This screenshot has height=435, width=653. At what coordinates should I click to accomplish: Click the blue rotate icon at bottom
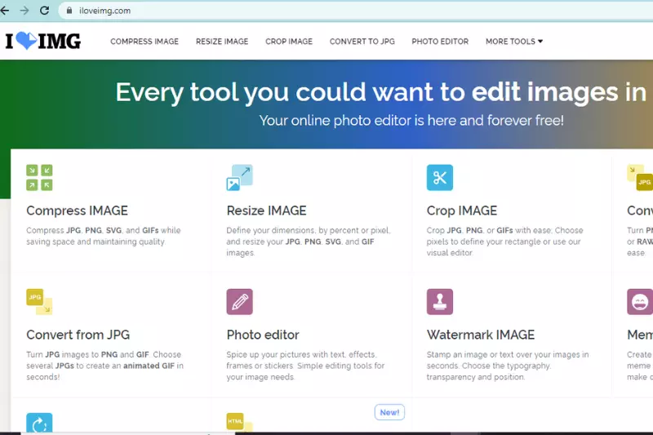39,423
